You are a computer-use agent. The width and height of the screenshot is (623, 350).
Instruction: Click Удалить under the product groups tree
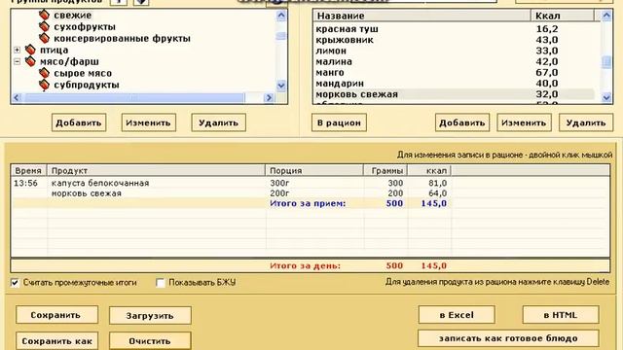coord(218,122)
